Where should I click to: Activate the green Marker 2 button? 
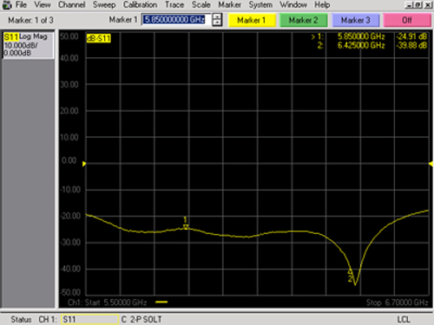point(304,20)
